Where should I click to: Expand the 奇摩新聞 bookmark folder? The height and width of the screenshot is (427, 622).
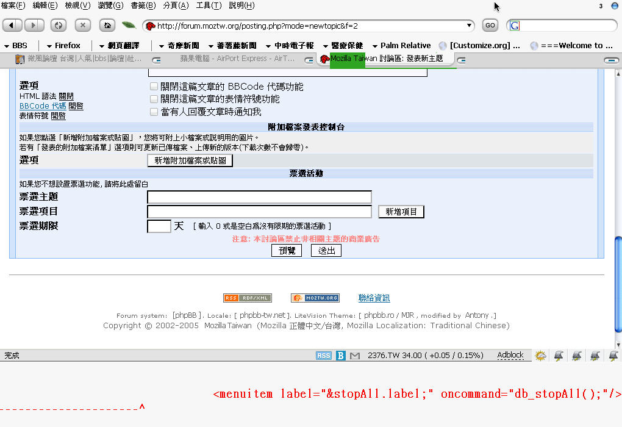(x=179, y=46)
